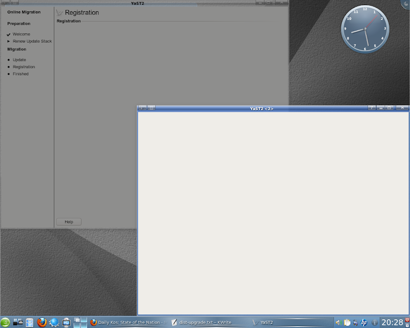This screenshot has height=328, width=410.
Task: Select 'Welcome' step in YaST2 sidebar
Action: point(22,34)
